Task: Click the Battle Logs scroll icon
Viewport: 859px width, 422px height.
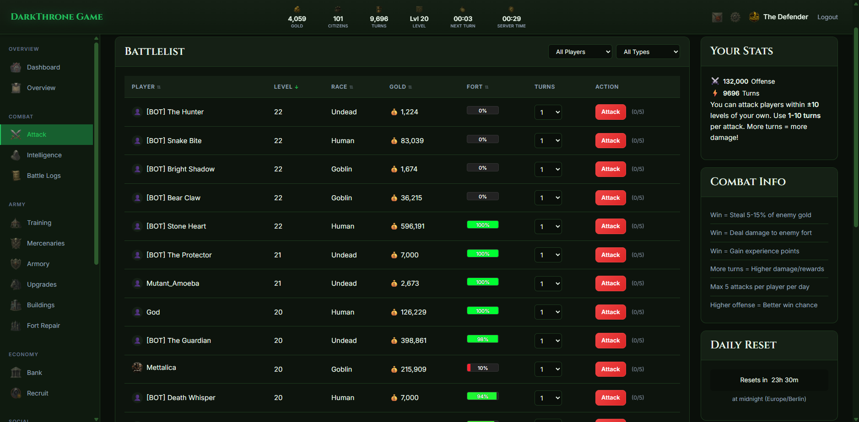Action: (x=16, y=176)
